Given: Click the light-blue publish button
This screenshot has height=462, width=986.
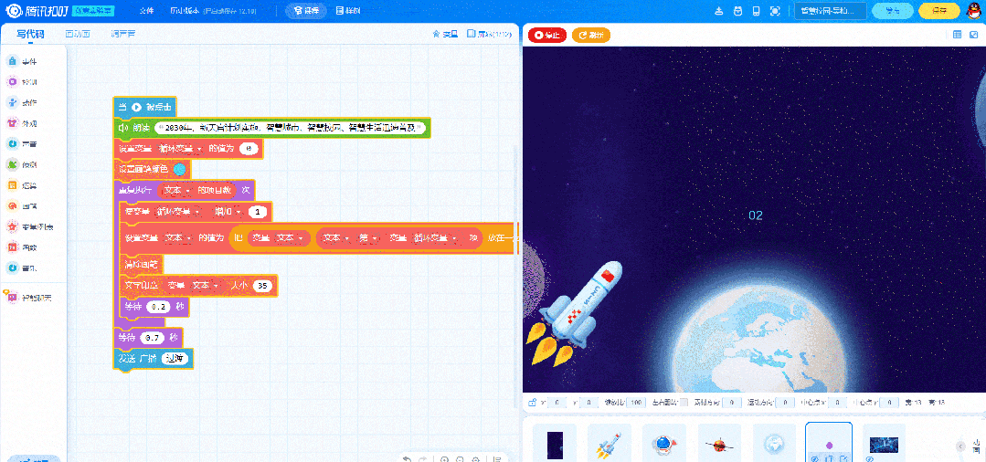Looking at the screenshot, I should coord(892,11).
